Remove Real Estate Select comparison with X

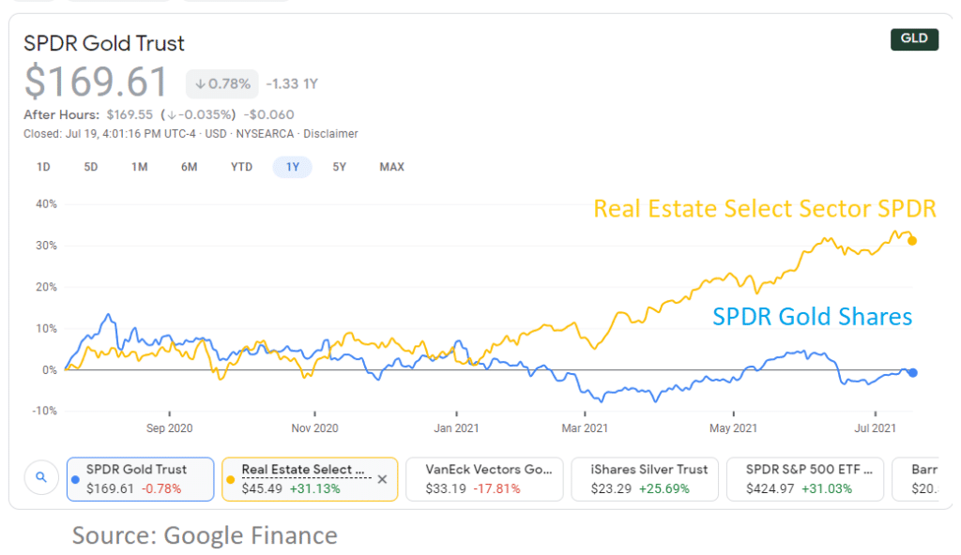click(382, 479)
